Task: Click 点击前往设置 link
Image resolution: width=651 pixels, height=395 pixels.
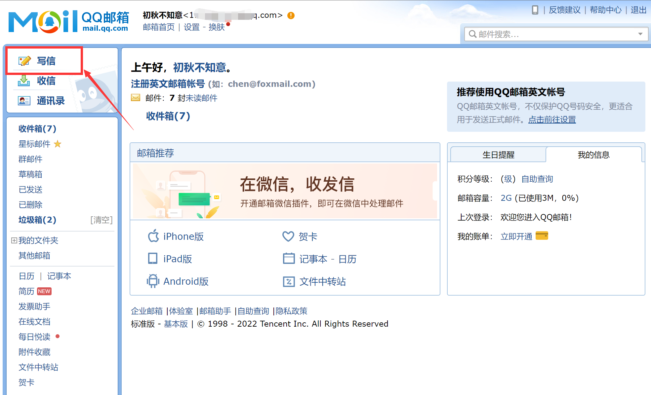Action: click(x=552, y=120)
